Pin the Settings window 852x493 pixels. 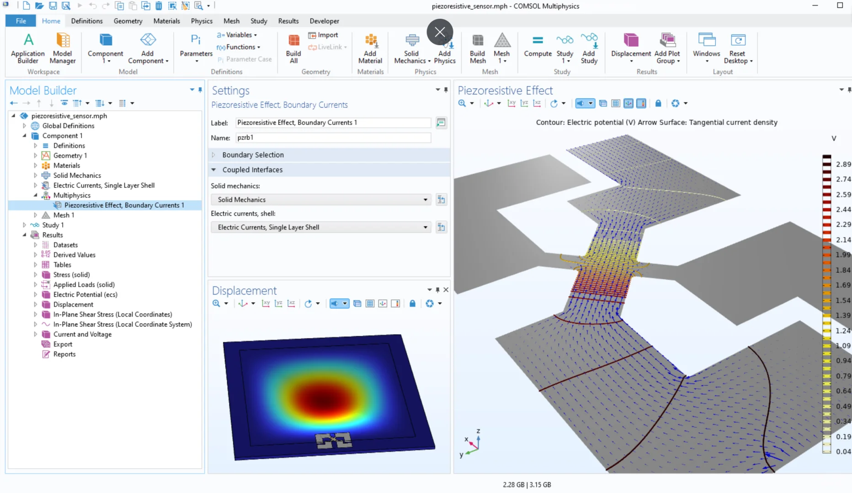tap(446, 90)
